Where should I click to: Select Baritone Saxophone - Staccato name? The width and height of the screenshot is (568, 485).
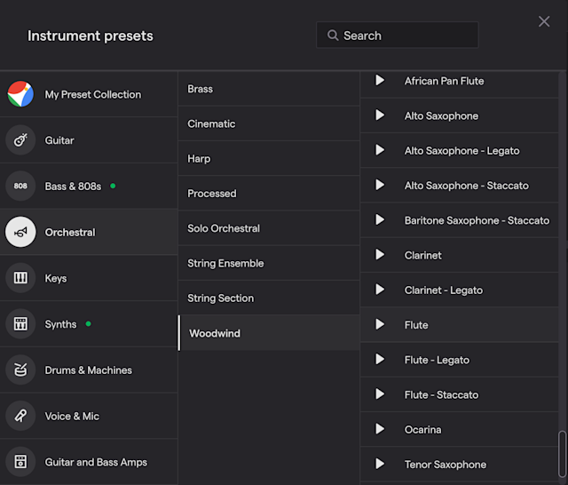(477, 220)
